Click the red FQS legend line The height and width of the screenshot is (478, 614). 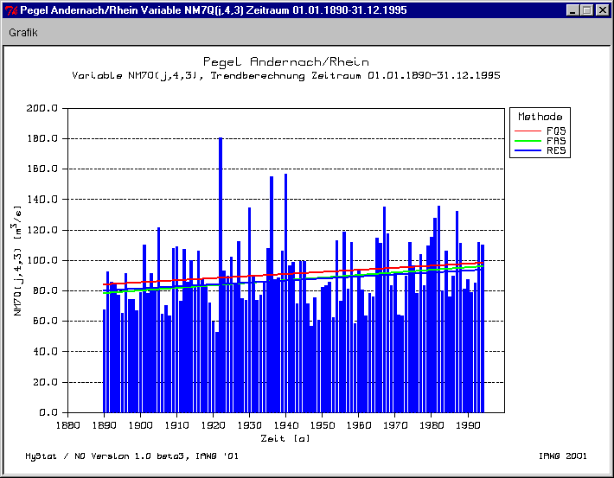[528, 131]
